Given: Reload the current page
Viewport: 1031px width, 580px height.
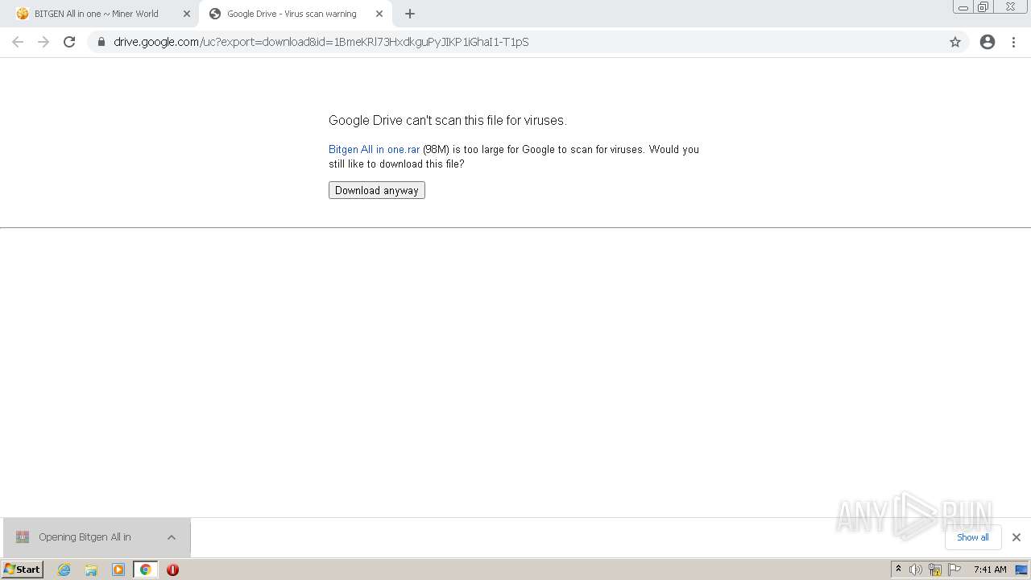Looking at the screenshot, I should pyautogui.click(x=69, y=42).
